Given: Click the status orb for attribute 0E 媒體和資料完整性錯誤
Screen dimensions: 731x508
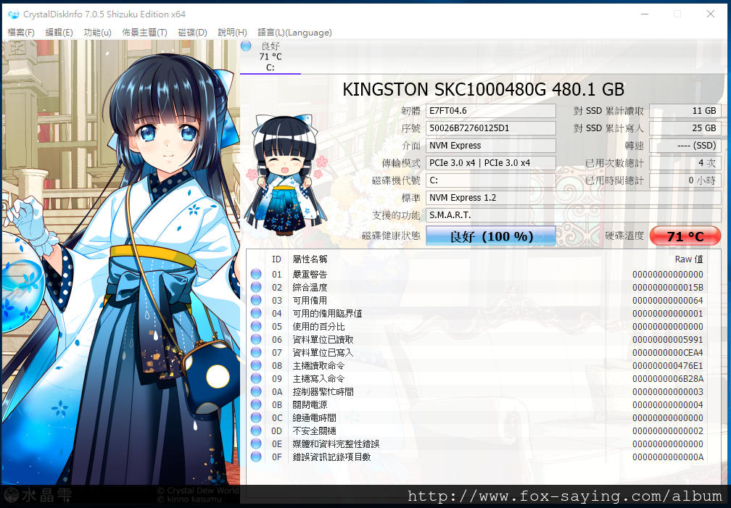Looking at the screenshot, I should coord(256,444).
